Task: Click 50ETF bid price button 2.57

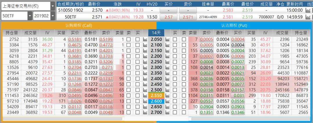Action: 169,17
